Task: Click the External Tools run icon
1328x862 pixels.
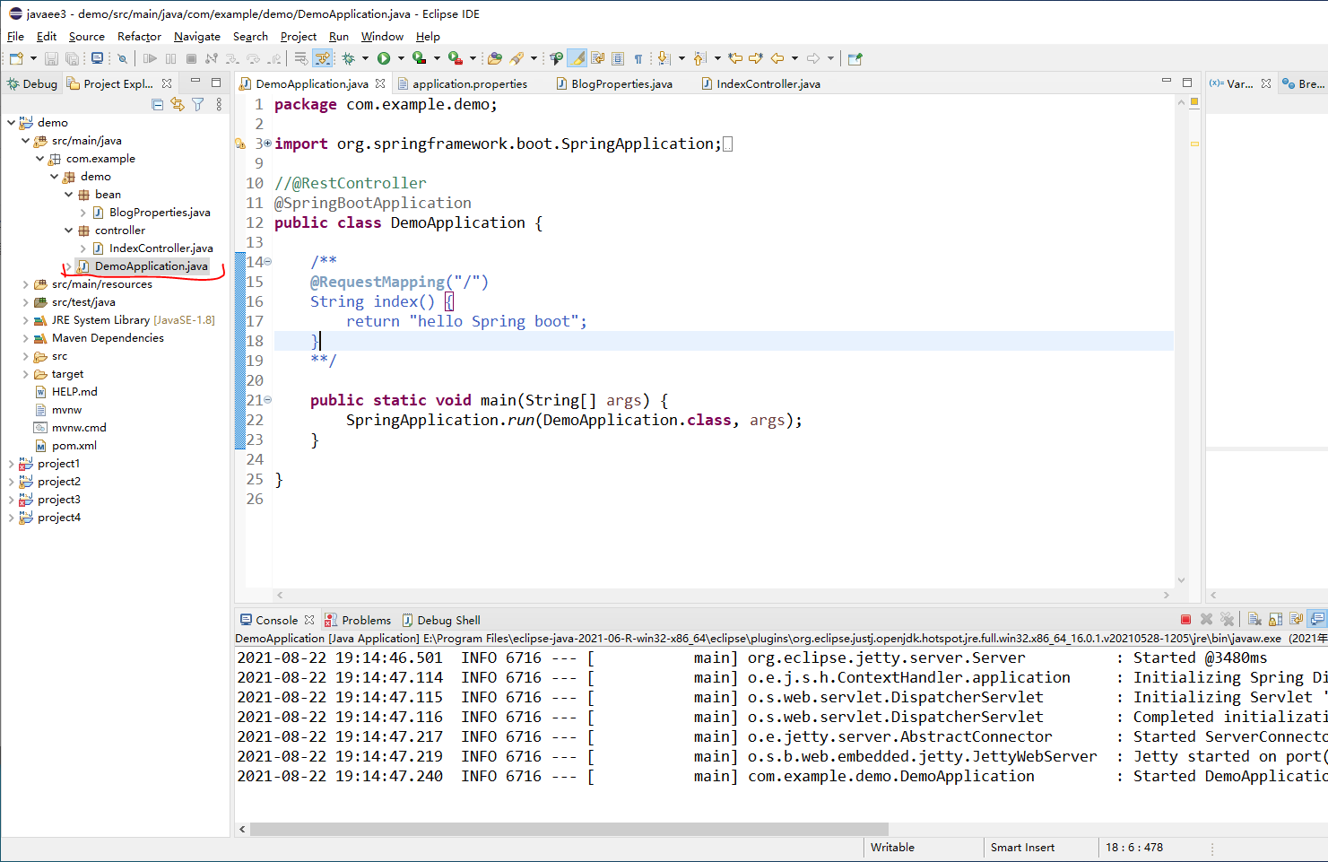Action: (x=456, y=58)
